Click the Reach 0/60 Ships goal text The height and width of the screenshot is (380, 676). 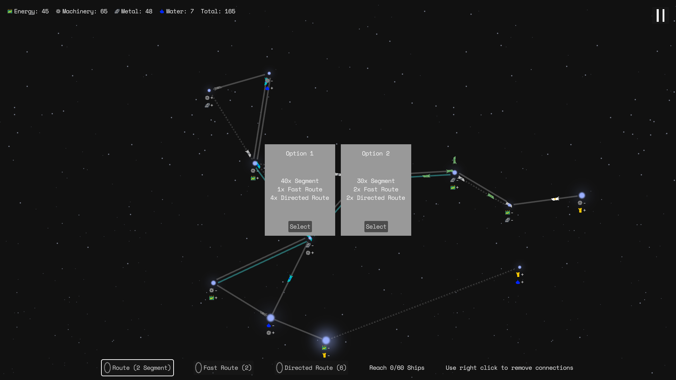pos(397,368)
